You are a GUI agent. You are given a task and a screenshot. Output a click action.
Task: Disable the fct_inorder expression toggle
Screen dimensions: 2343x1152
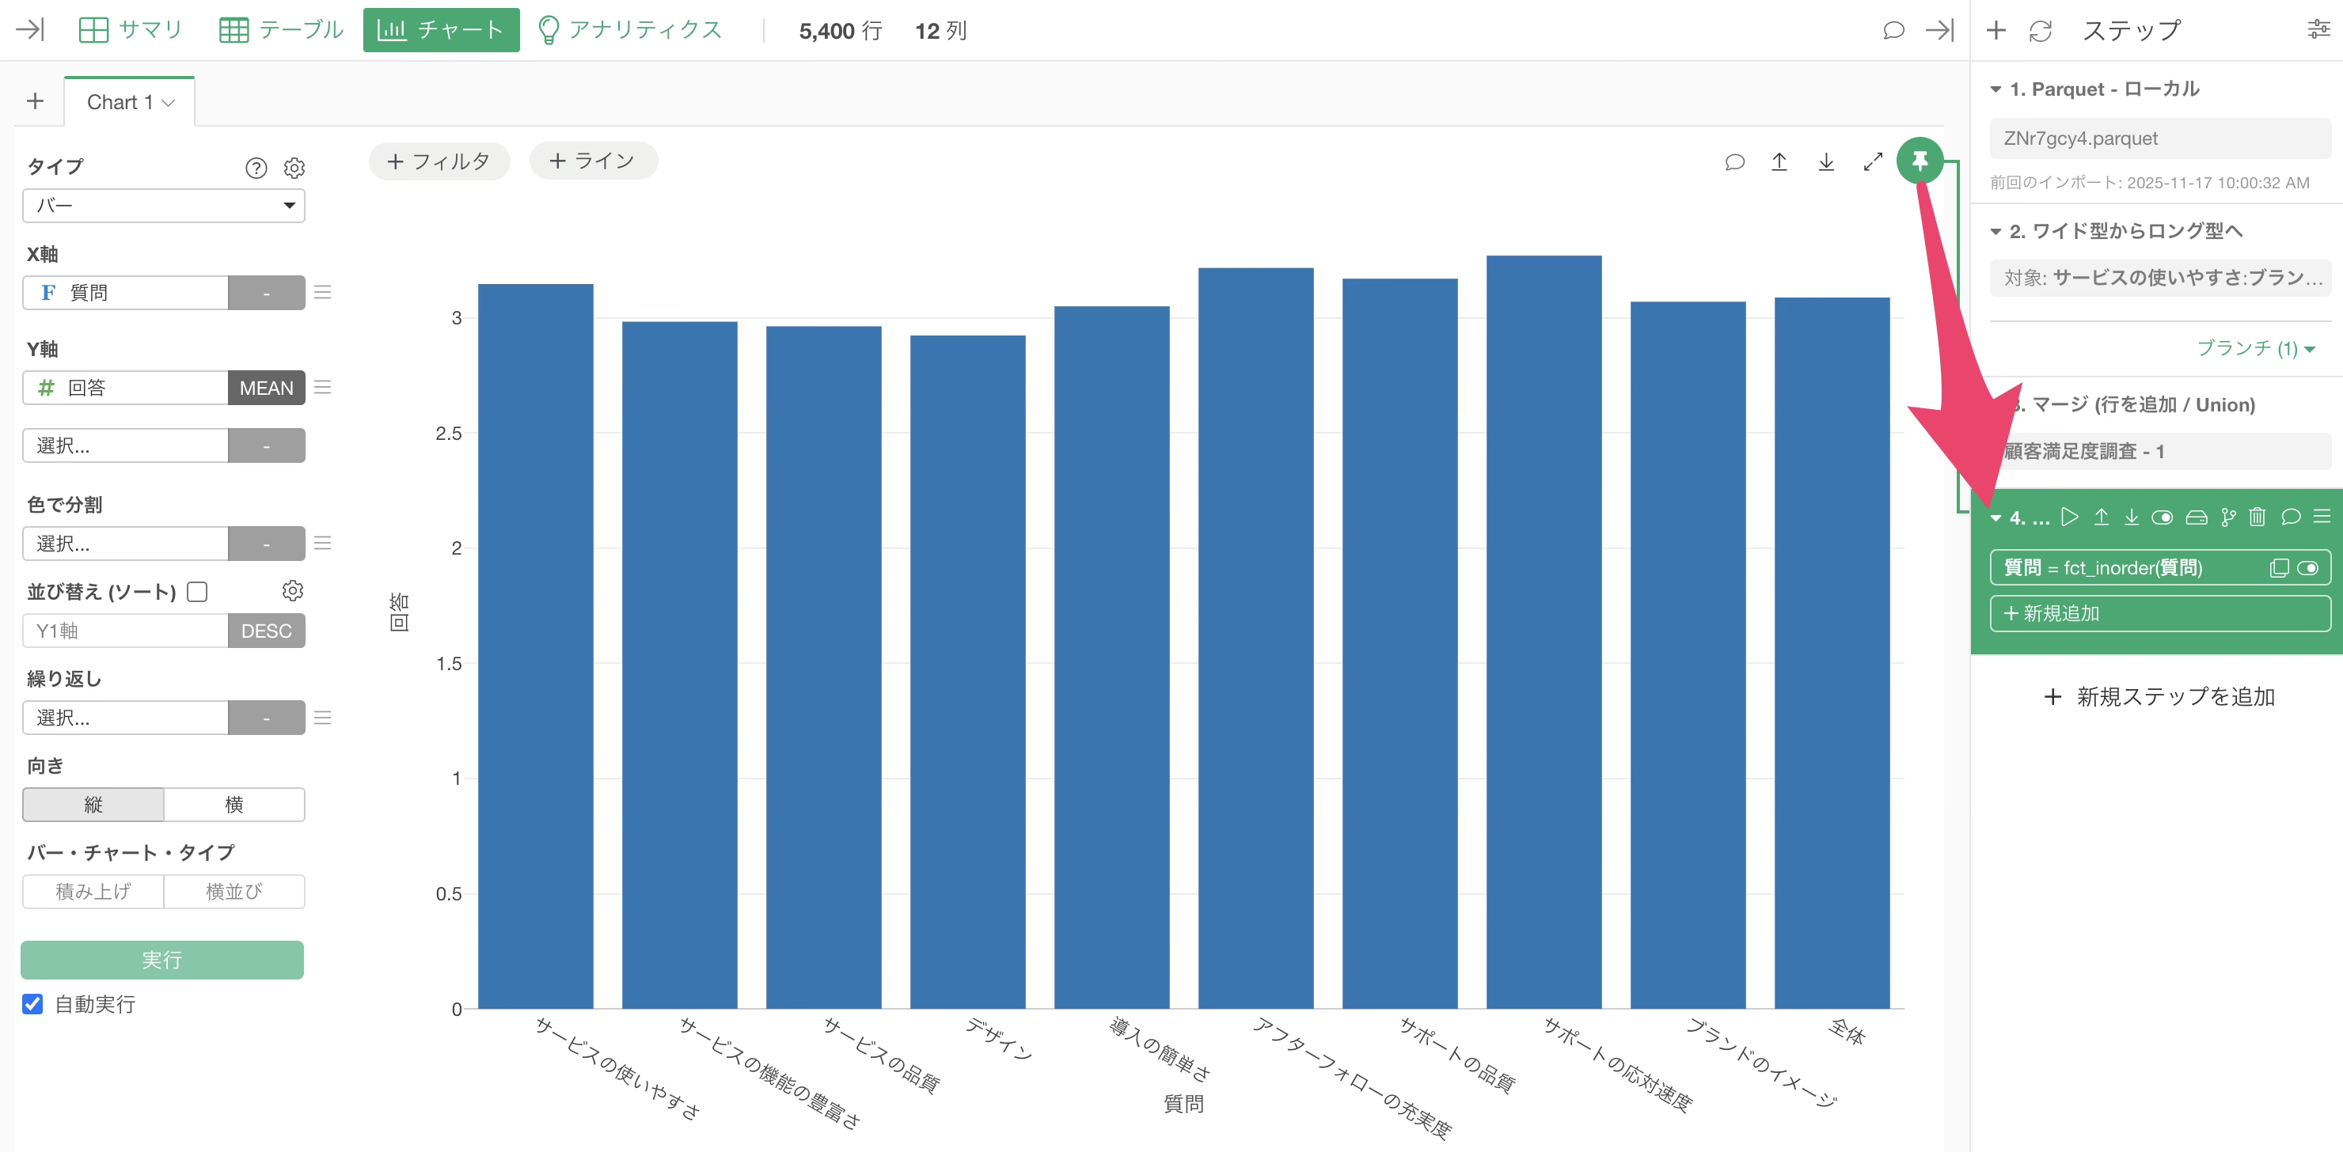coord(2307,568)
